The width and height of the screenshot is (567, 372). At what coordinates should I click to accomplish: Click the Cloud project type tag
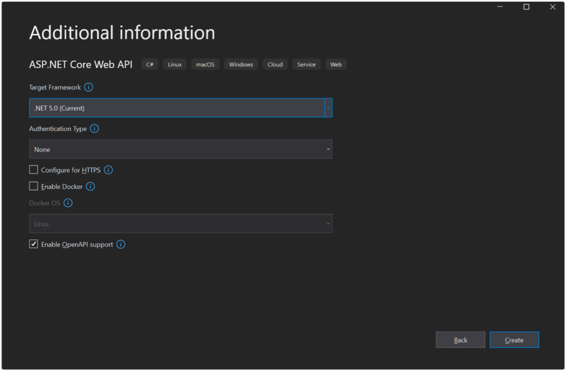click(x=275, y=65)
